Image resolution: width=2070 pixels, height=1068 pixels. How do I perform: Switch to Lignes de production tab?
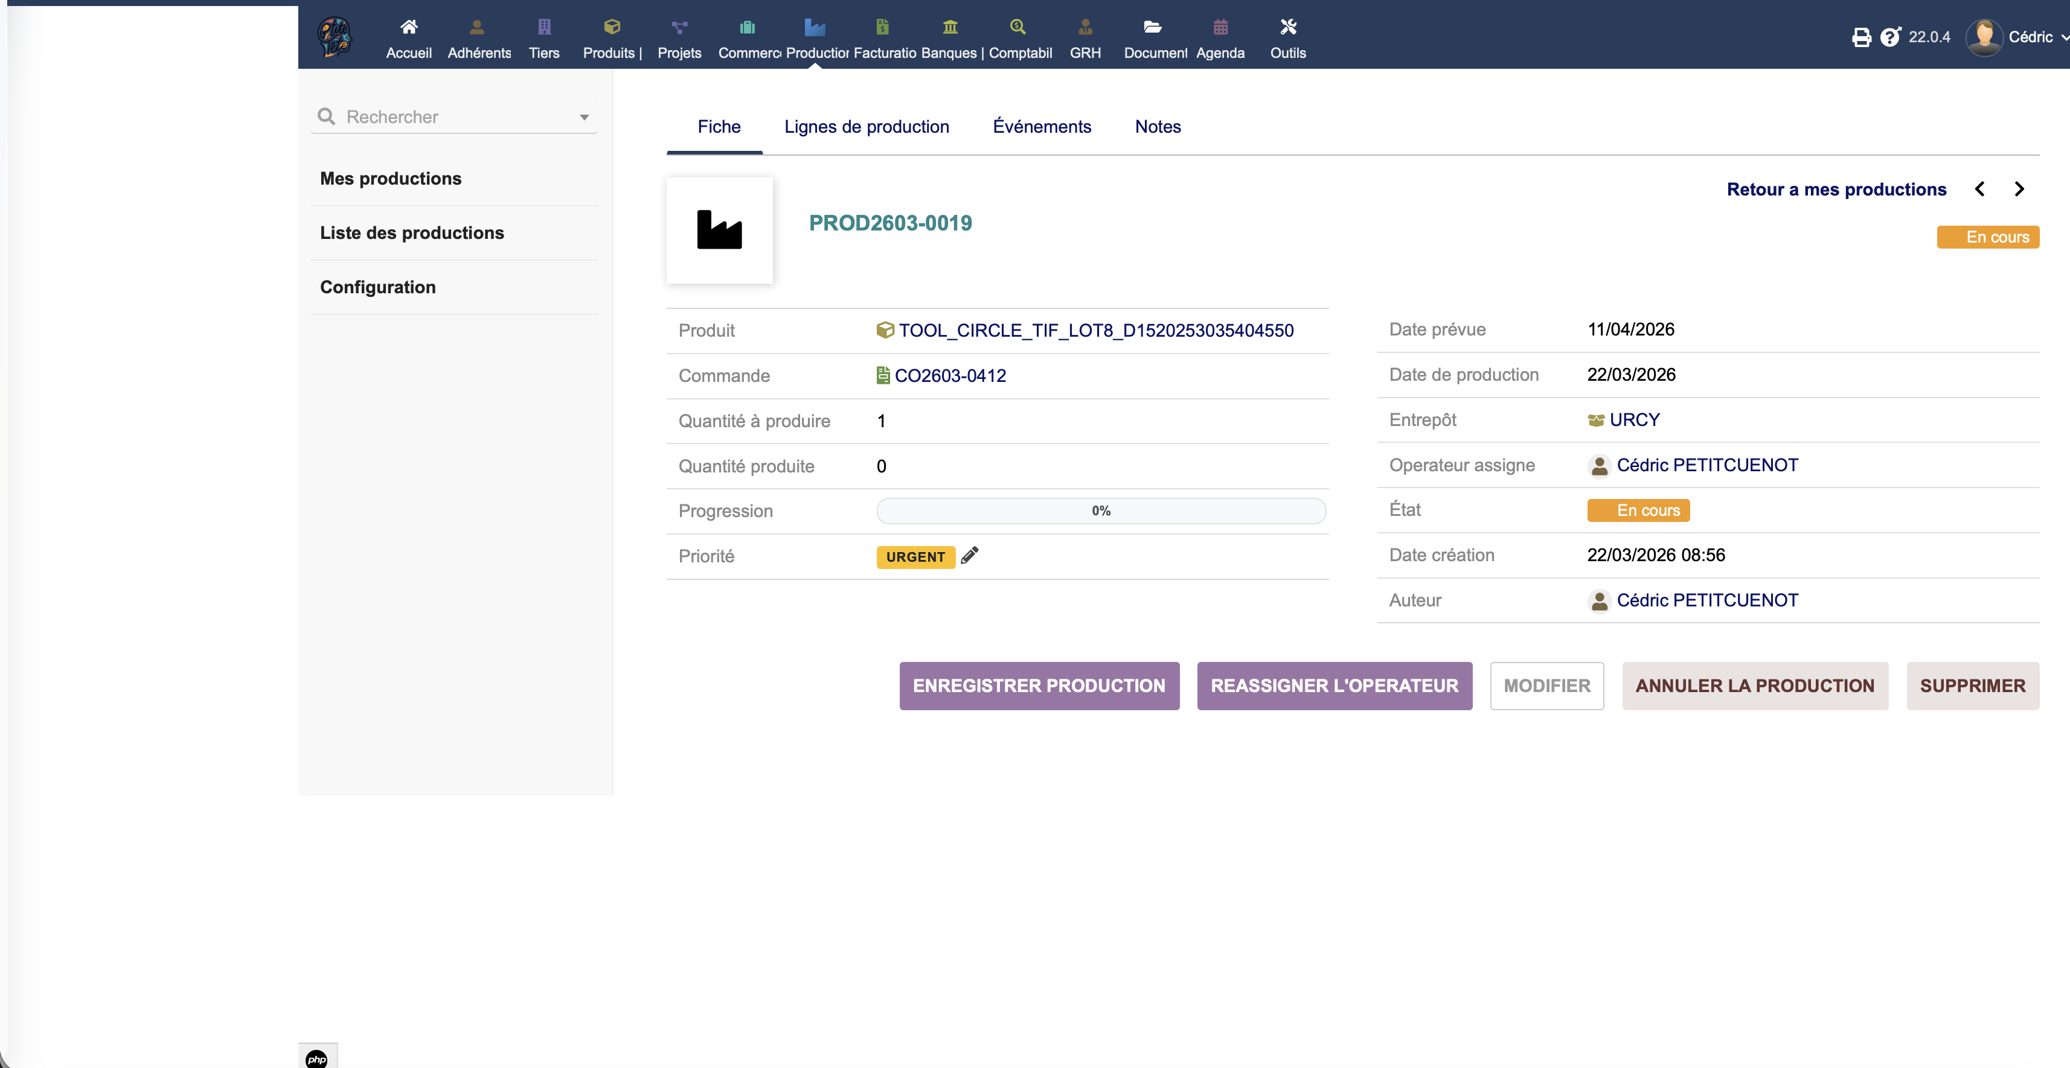[x=867, y=127]
